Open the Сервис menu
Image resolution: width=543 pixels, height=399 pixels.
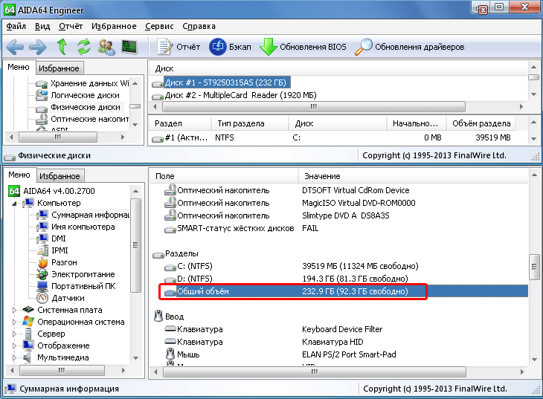tap(159, 26)
